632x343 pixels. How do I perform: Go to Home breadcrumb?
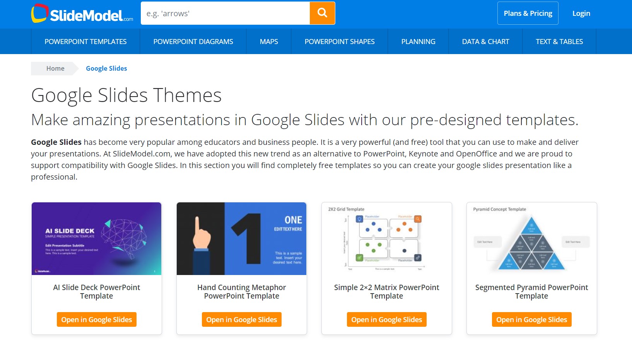click(x=55, y=68)
